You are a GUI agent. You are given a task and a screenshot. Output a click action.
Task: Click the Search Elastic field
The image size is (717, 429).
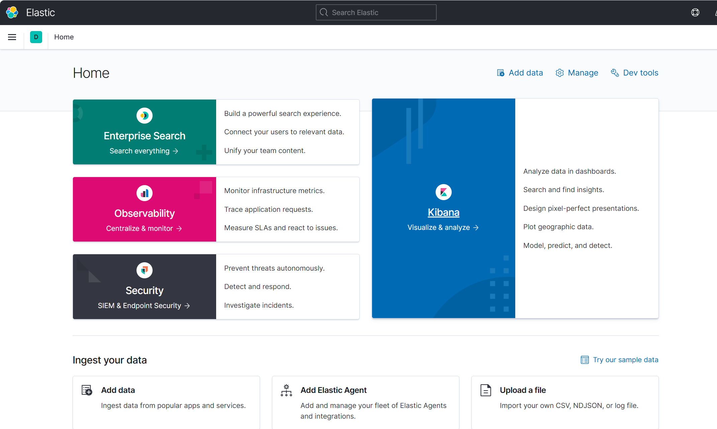(x=376, y=12)
